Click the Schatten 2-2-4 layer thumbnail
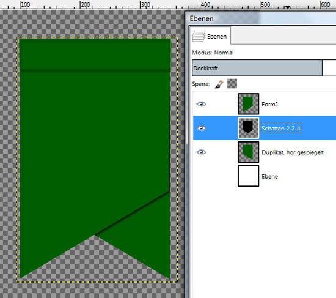Viewport: 336px width, 298px height. [x=248, y=128]
